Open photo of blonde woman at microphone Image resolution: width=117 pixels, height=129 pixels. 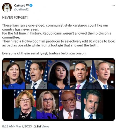[47, 104]
